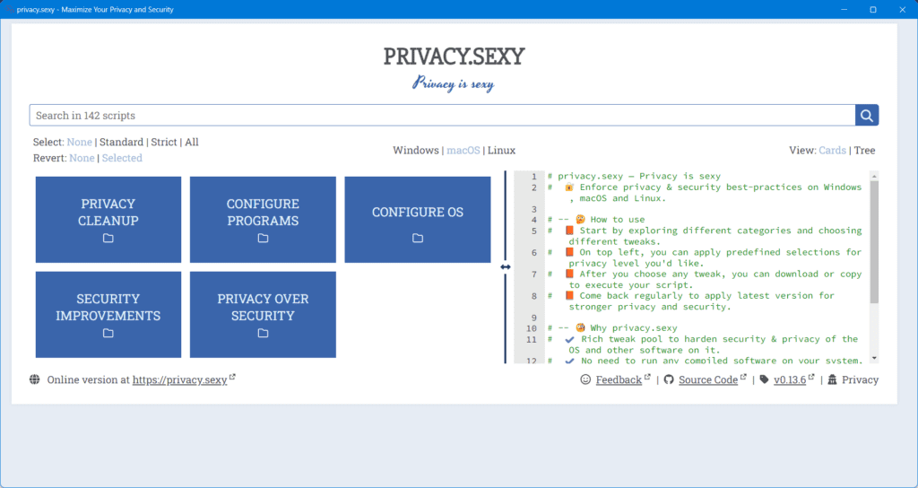Open the Source Code link
The image size is (918, 488).
[x=708, y=379]
